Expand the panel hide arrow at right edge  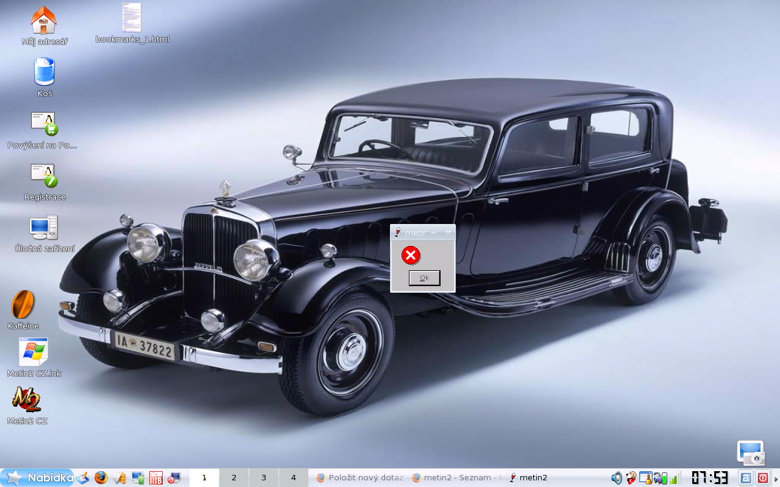point(776,478)
